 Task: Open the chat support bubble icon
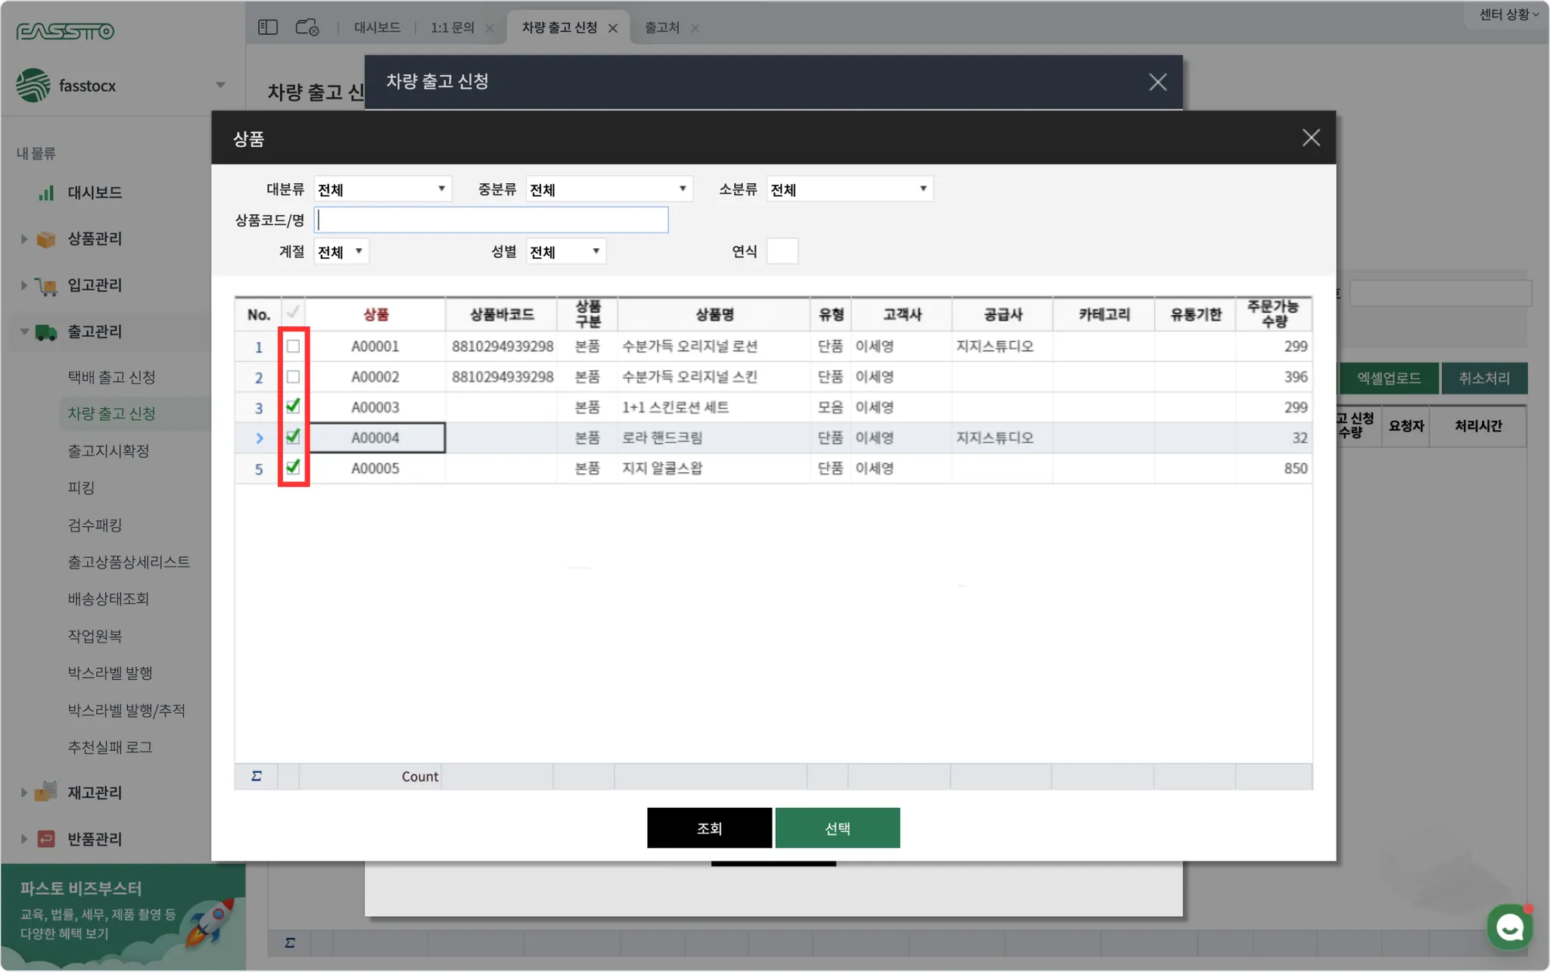(1509, 926)
